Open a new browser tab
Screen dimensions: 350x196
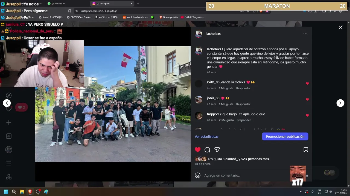138,4
